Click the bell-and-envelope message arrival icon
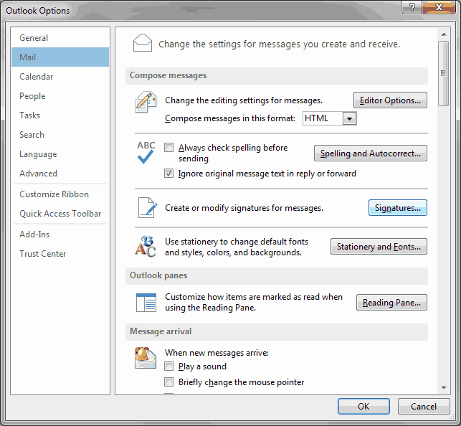Viewport: 461px width, 426px height. pyautogui.click(x=146, y=357)
